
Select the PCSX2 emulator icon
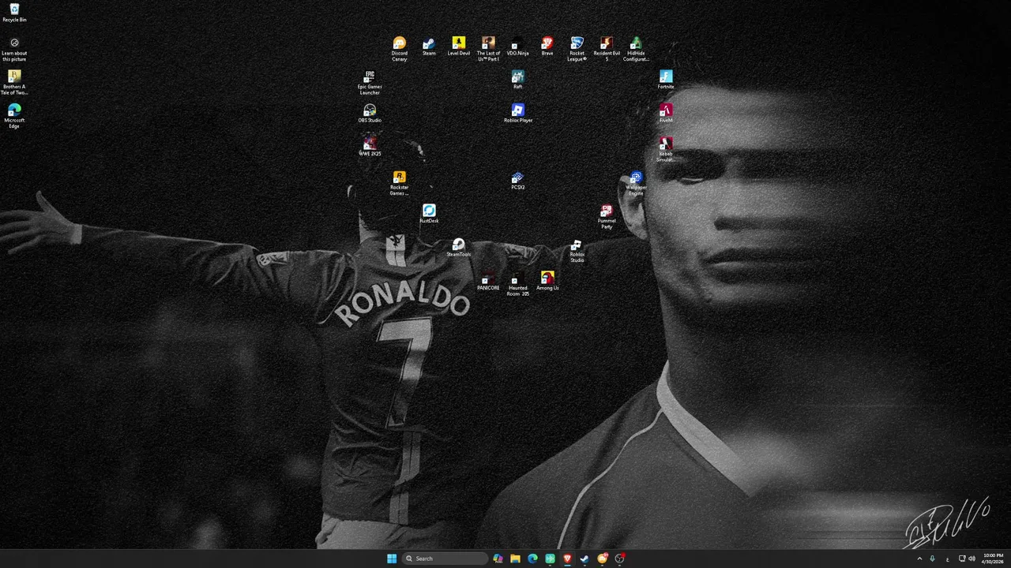[x=518, y=181]
